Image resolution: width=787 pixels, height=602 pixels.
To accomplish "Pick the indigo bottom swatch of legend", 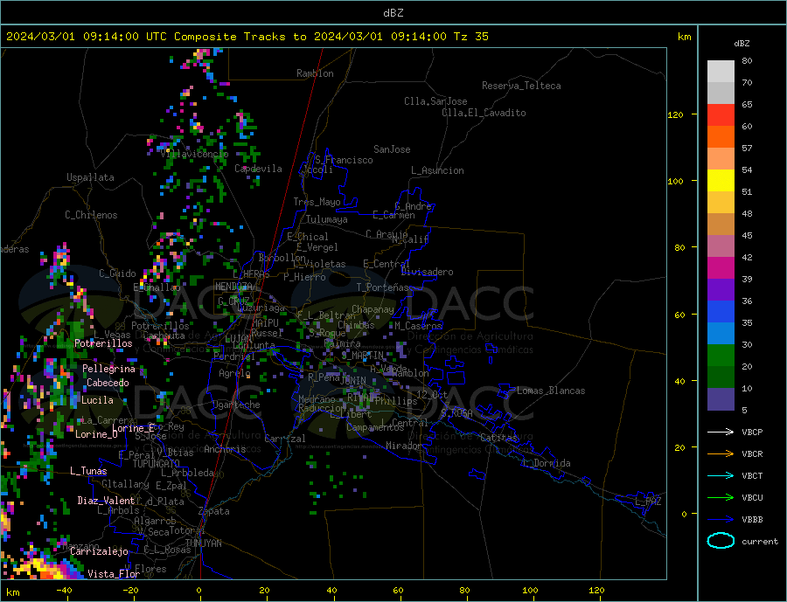I will 721,399.
